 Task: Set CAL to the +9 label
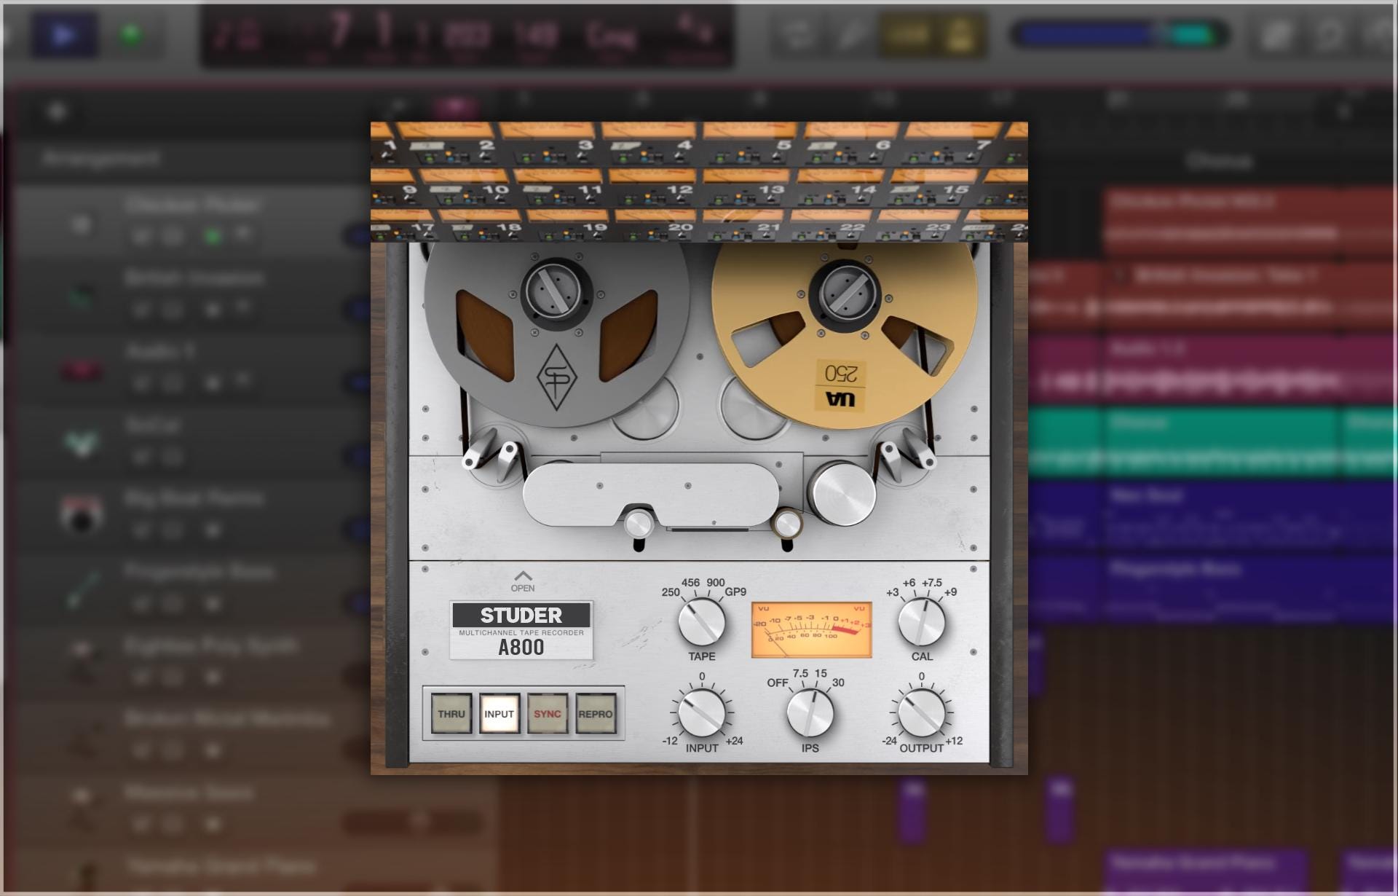(950, 592)
